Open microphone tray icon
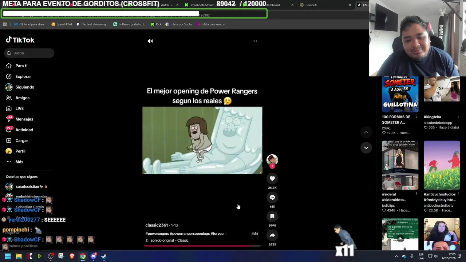The image size is (466, 262). (412, 256)
